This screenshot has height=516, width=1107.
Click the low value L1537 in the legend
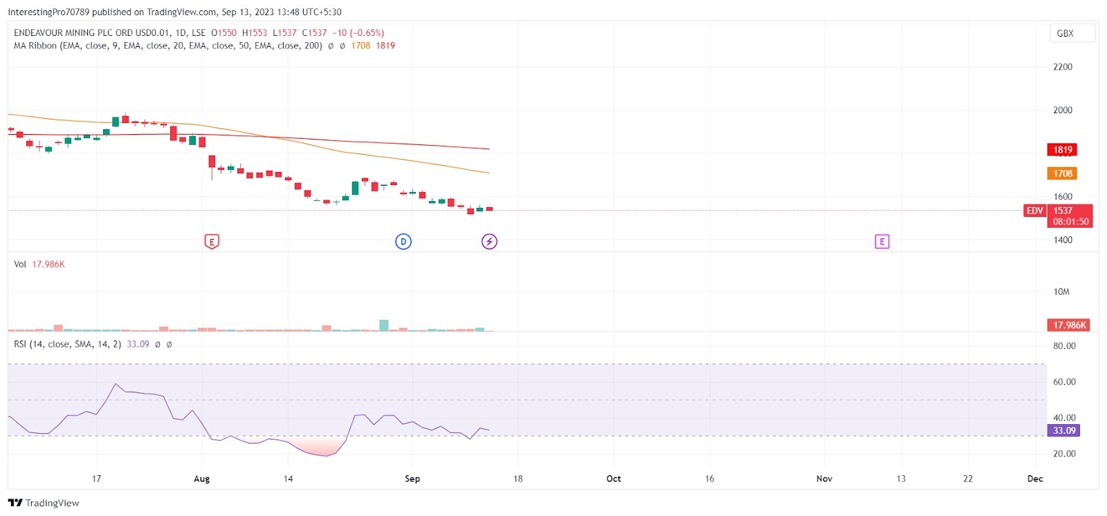tap(284, 32)
